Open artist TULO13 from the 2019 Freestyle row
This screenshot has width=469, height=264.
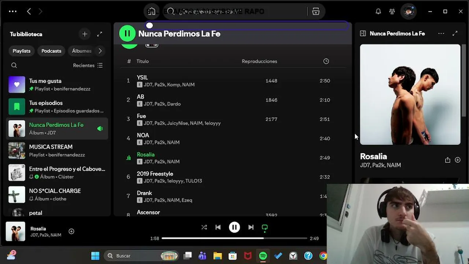point(194,181)
